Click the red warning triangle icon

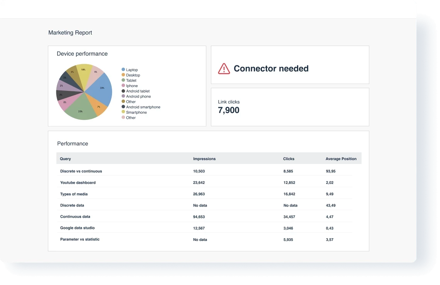click(x=224, y=69)
